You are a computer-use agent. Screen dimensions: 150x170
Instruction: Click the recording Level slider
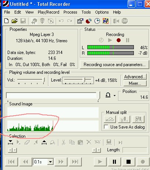click(x=78, y=80)
